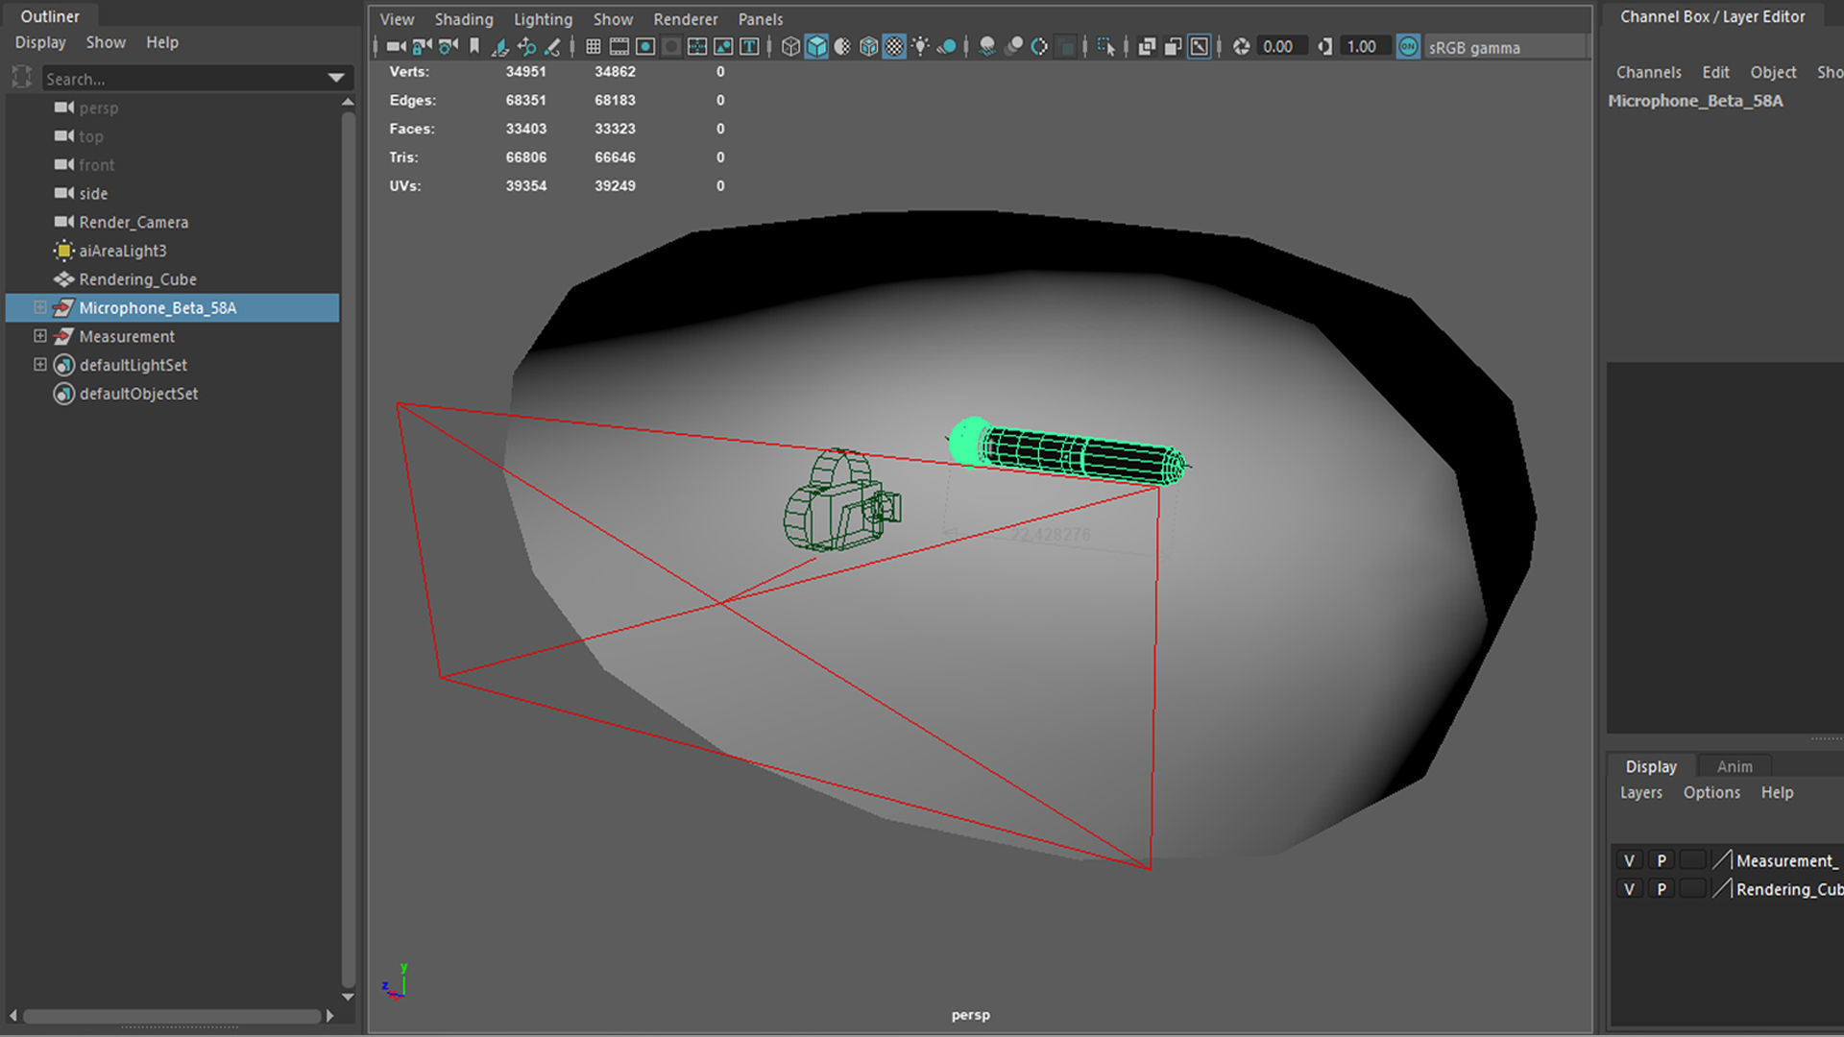Click the wireframe cube shading icon
The width and height of the screenshot is (1844, 1037).
pyautogui.click(x=789, y=46)
